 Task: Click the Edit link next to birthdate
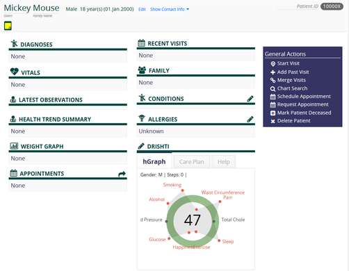pos(142,9)
